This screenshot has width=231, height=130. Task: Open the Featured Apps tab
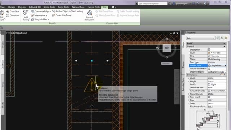[x=78, y=7]
